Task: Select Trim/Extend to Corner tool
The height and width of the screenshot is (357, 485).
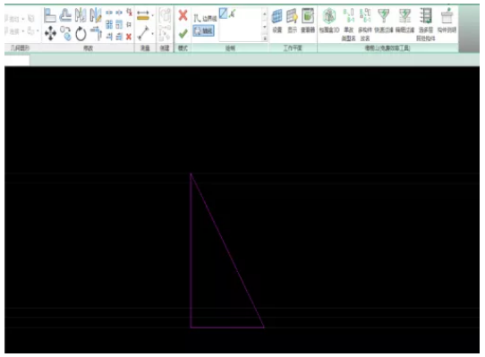Action: [96, 33]
